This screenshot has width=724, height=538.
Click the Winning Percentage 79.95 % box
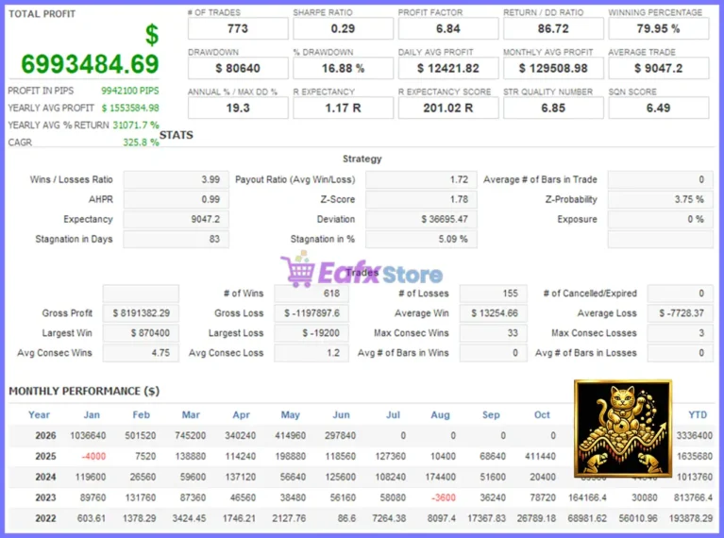[659, 28]
